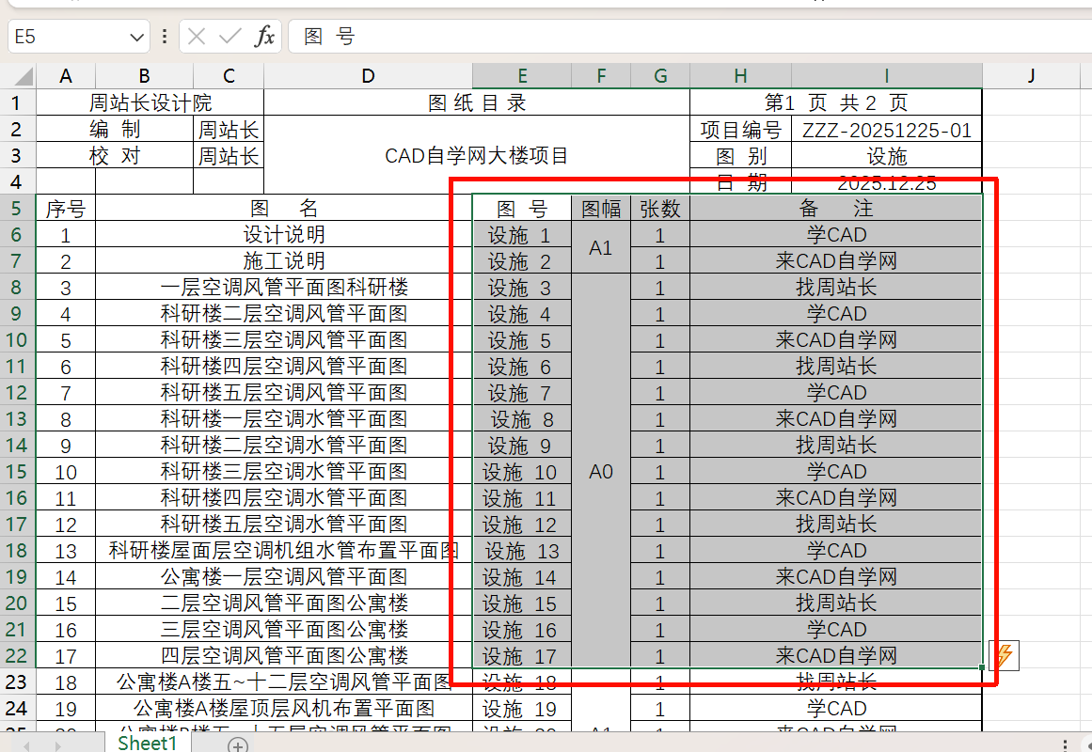Select row 10 header
This screenshot has width=1092, height=752.
coord(18,340)
